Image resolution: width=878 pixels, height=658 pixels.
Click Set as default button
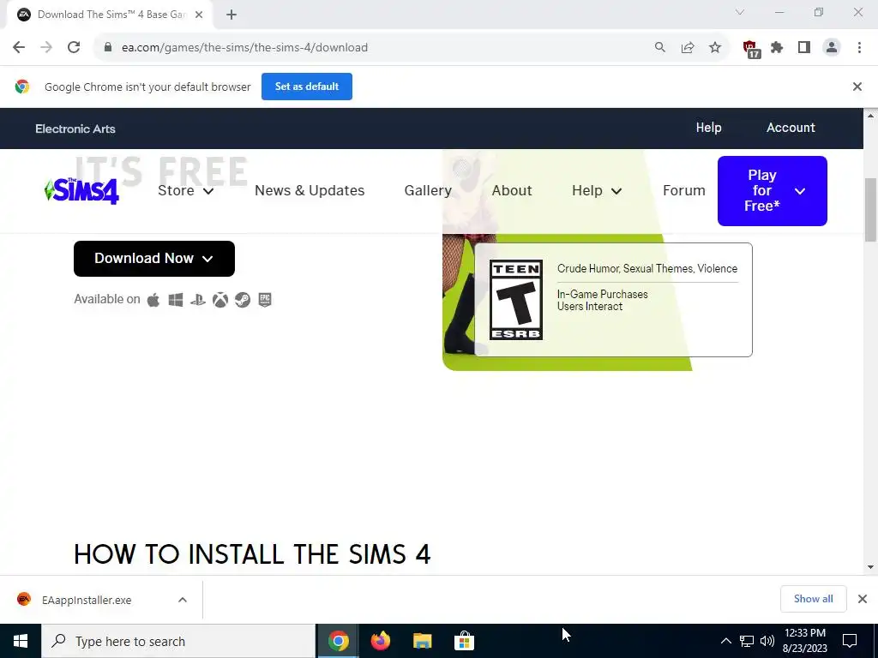pos(307,87)
